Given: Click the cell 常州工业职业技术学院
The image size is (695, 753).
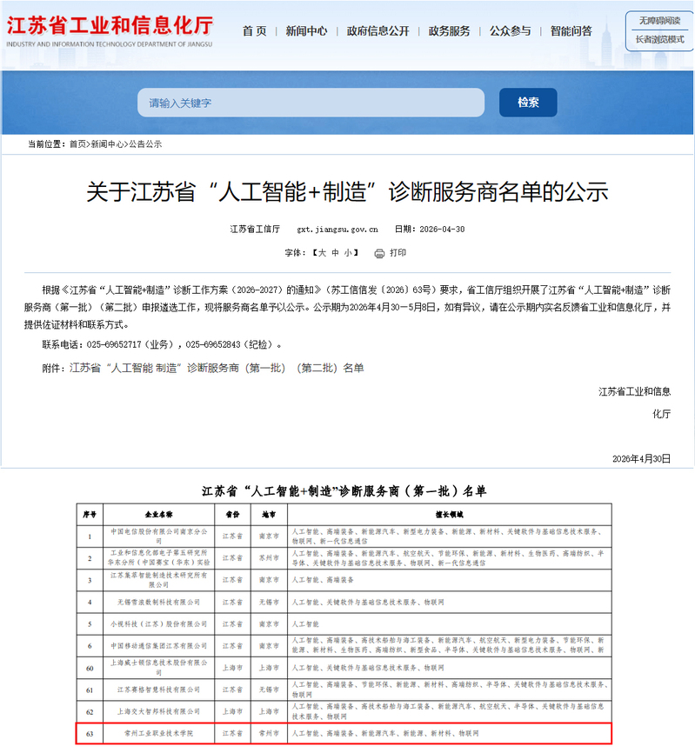Looking at the screenshot, I should click(158, 734).
